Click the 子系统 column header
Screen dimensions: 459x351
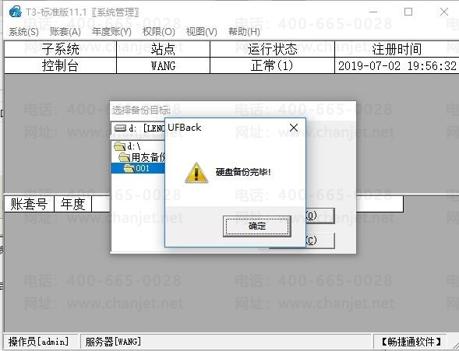[60, 49]
